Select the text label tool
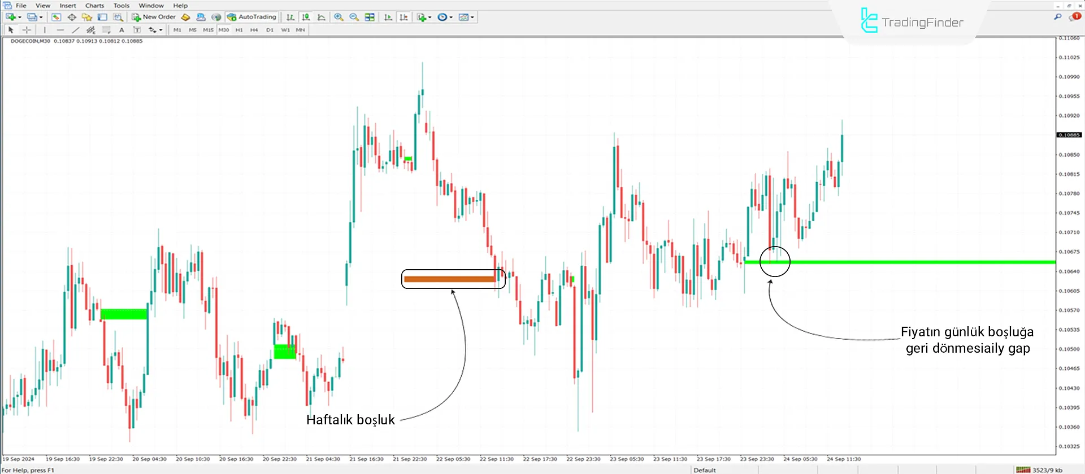1085x474 pixels. [121, 30]
